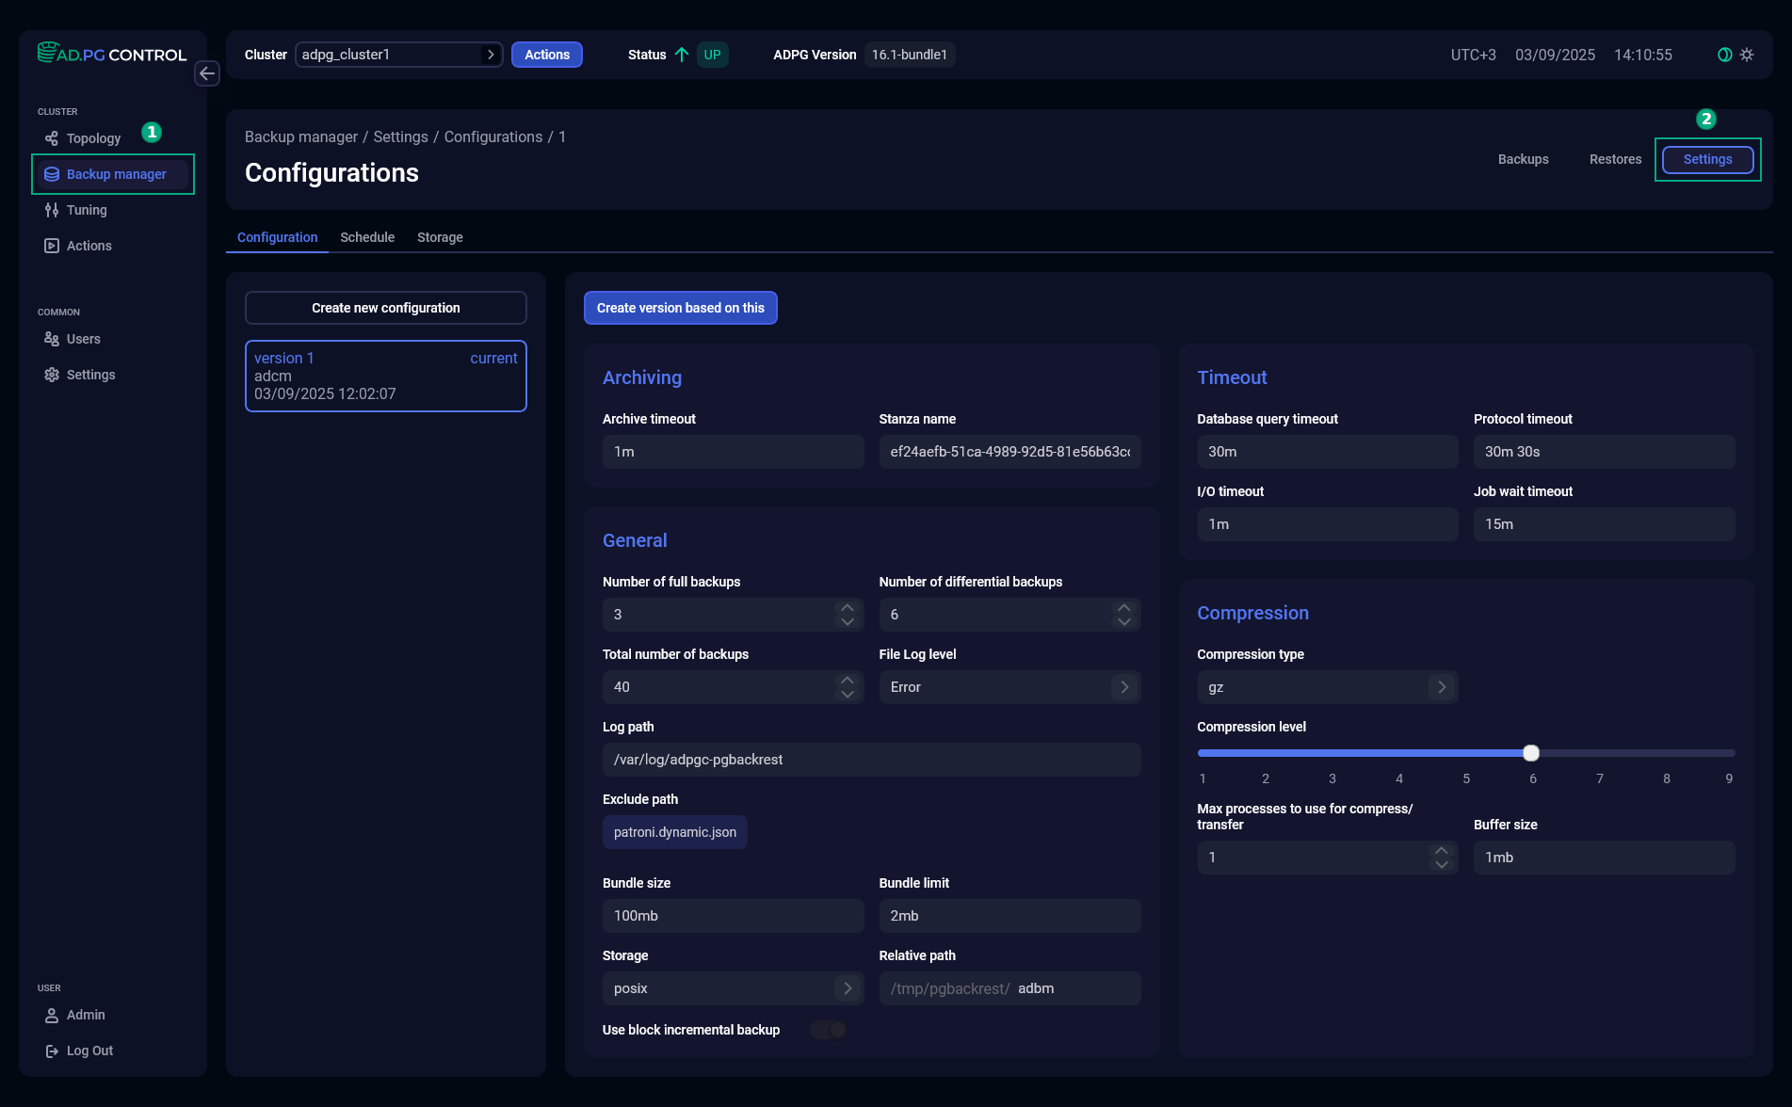The width and height of the screenshot is (1792, 1107).
Task: Click Create version based on this
Action: pyautogui.click(x=680, y=308)
